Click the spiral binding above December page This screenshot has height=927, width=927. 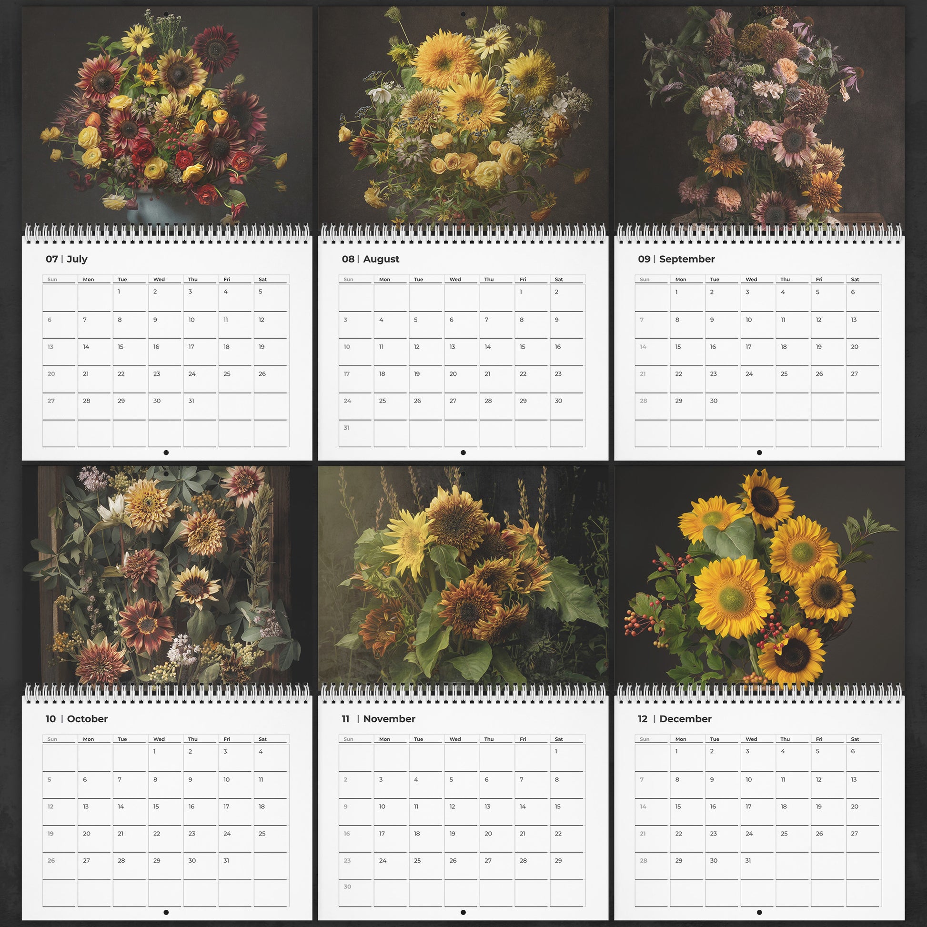(759, 693)
